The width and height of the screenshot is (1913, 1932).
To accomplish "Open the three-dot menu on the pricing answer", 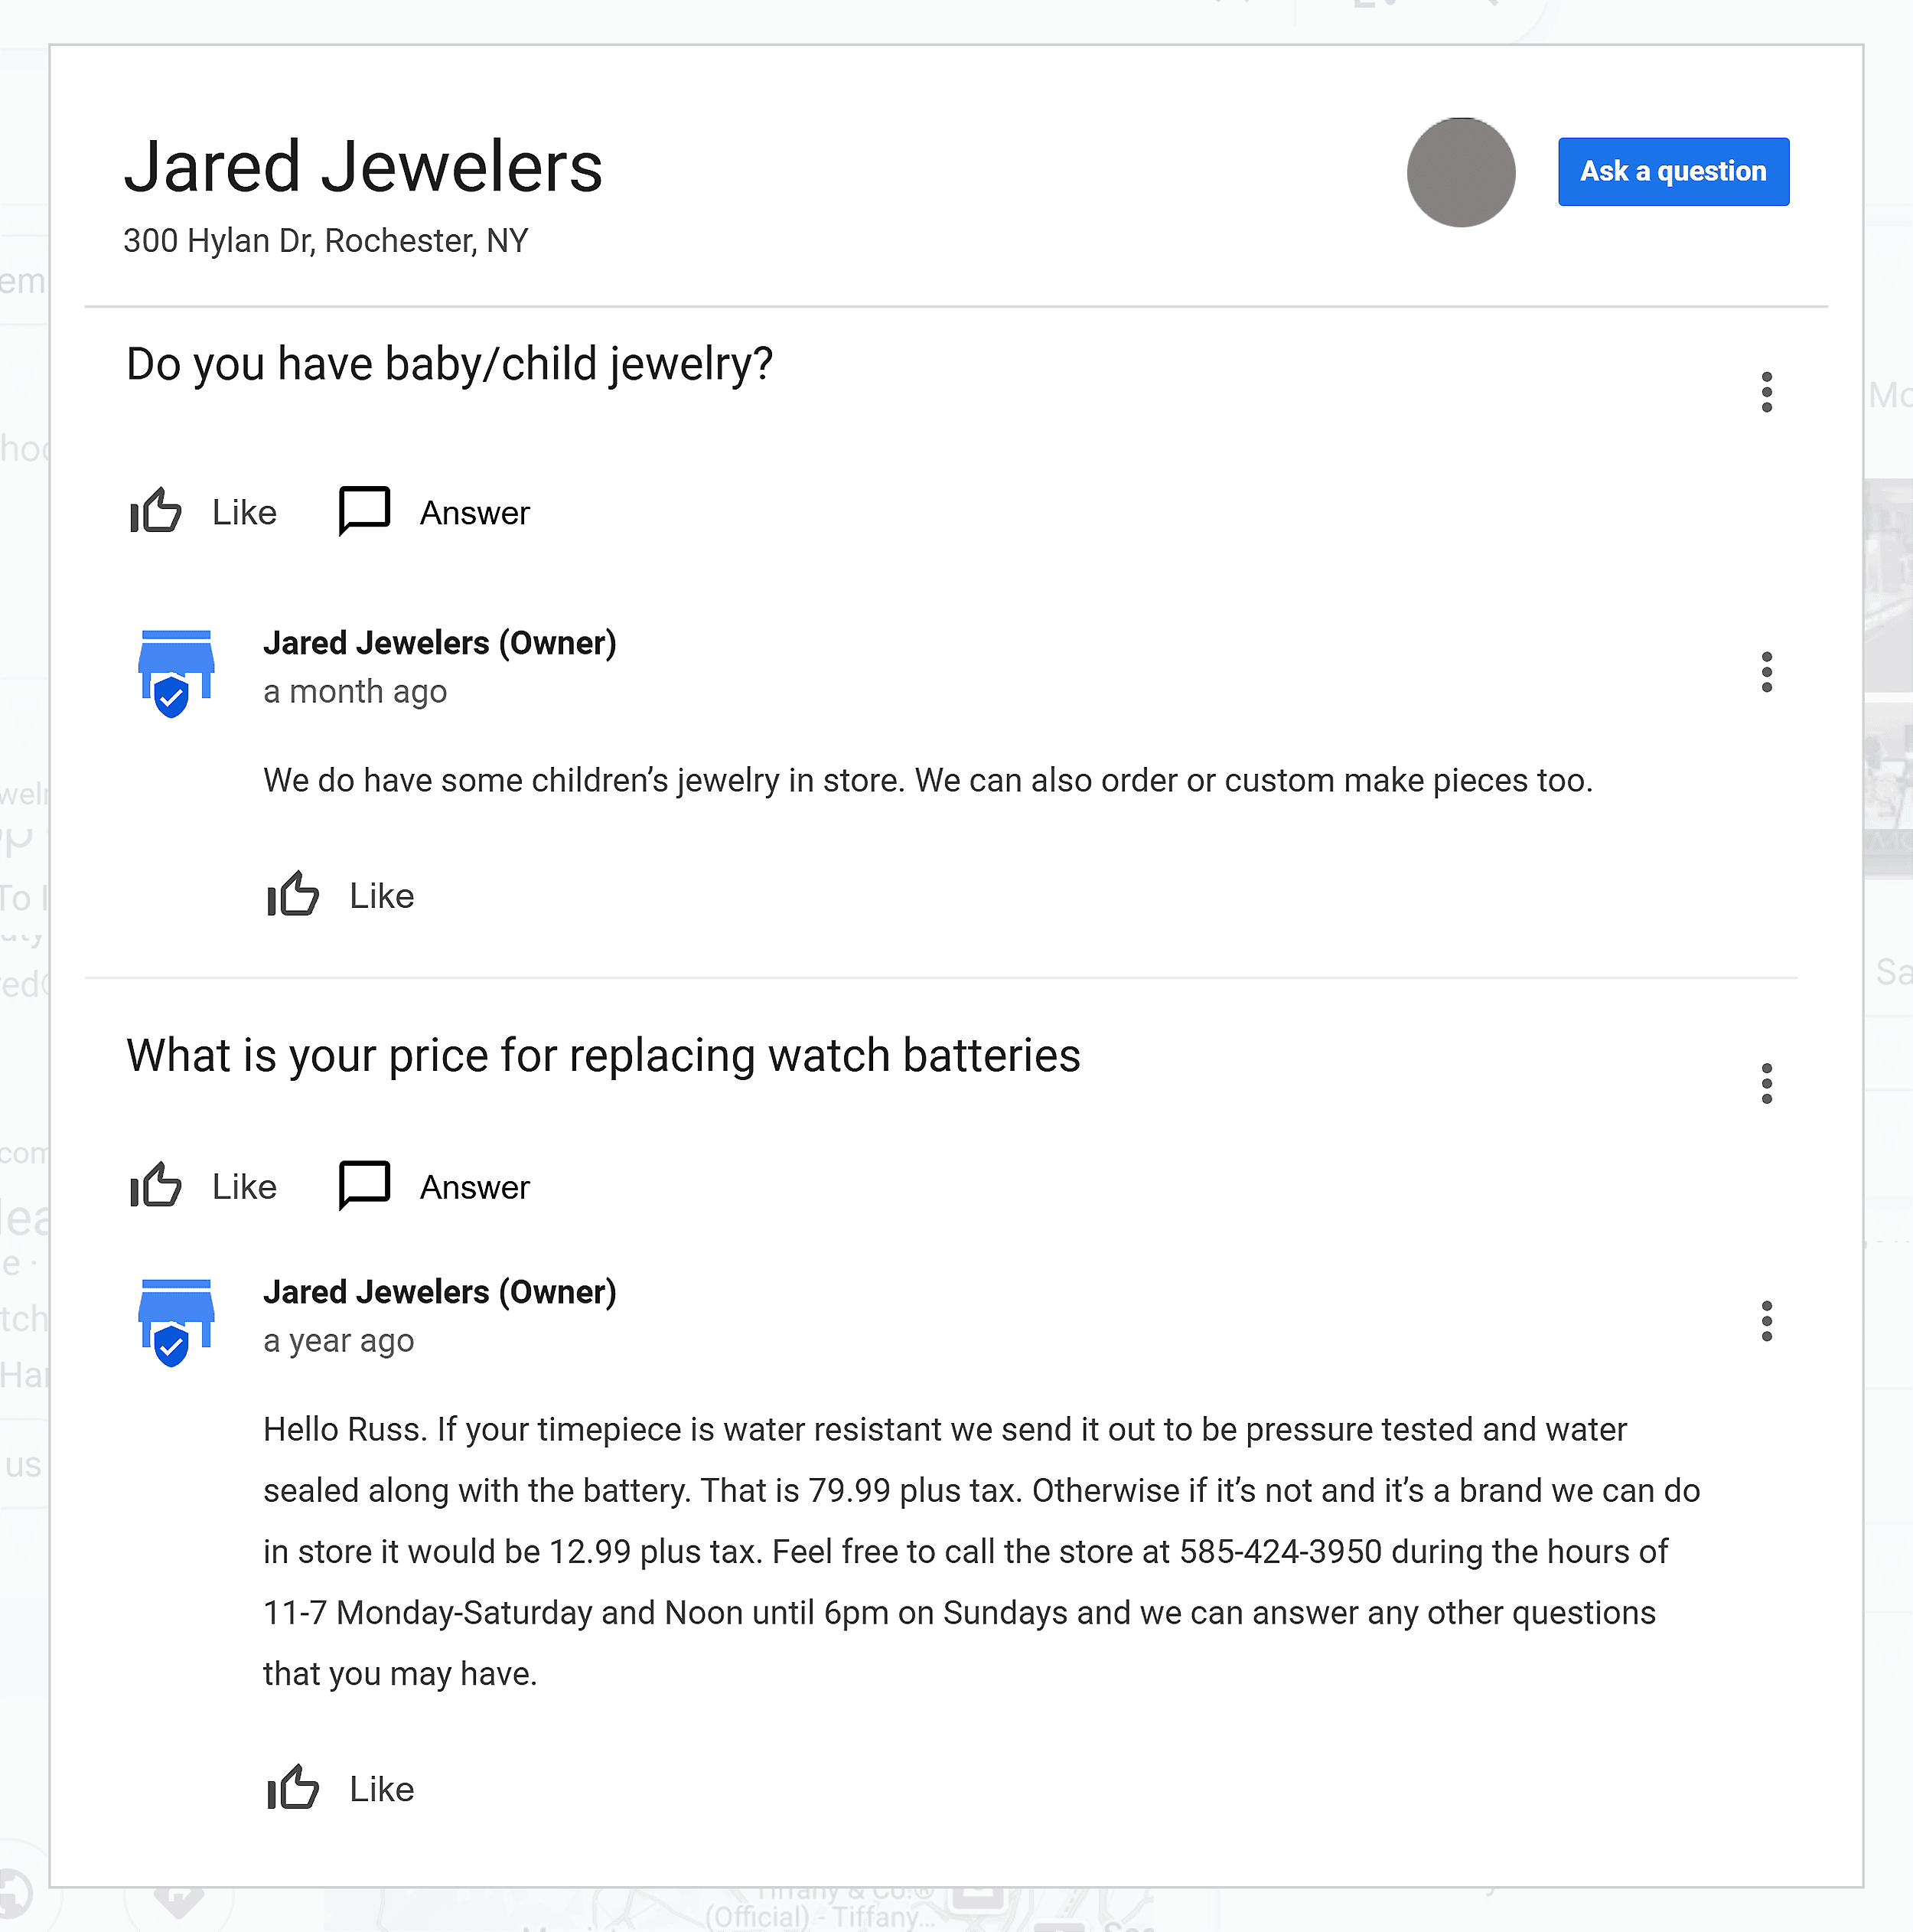I will (x=1767, y=1321).
